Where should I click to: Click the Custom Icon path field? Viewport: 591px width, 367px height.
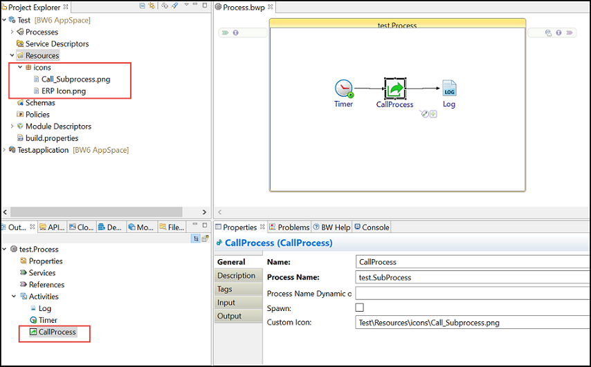tap(471, 323)
